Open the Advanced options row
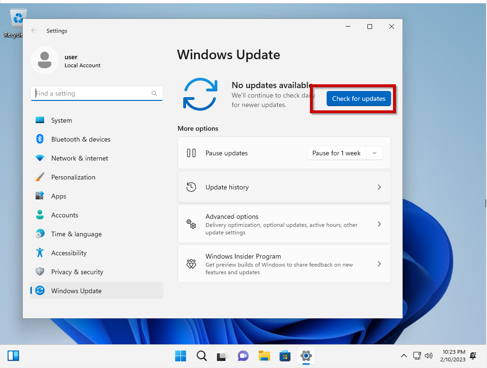The height and width of the screenshot is (368, 487). 284,224
